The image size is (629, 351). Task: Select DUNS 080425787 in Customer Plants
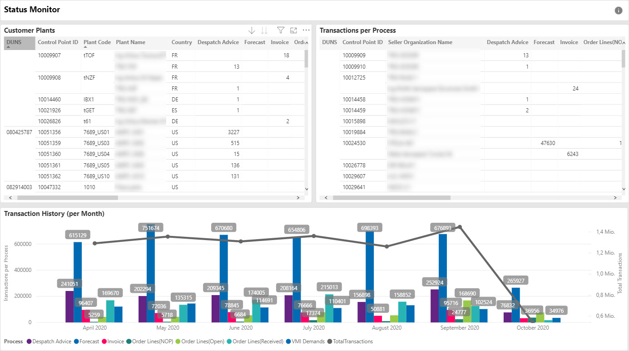click(20, 132)
